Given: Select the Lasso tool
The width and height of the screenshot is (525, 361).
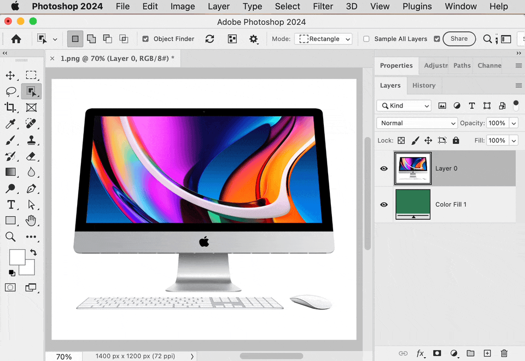Looking at the screenshot, I should (x=11, y=91).
